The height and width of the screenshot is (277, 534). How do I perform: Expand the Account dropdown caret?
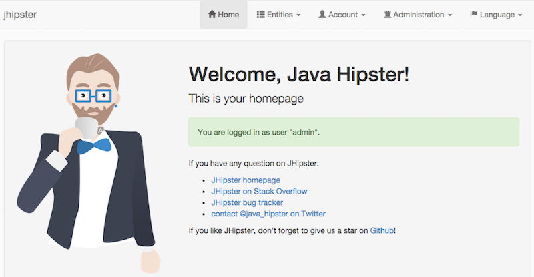tap(363, 15)
